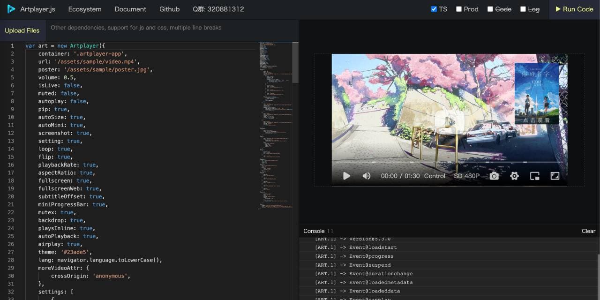Open the Document link in navbar
Image resolution: width=600 pixels, height=300 pixels.
tap(130, 9)
